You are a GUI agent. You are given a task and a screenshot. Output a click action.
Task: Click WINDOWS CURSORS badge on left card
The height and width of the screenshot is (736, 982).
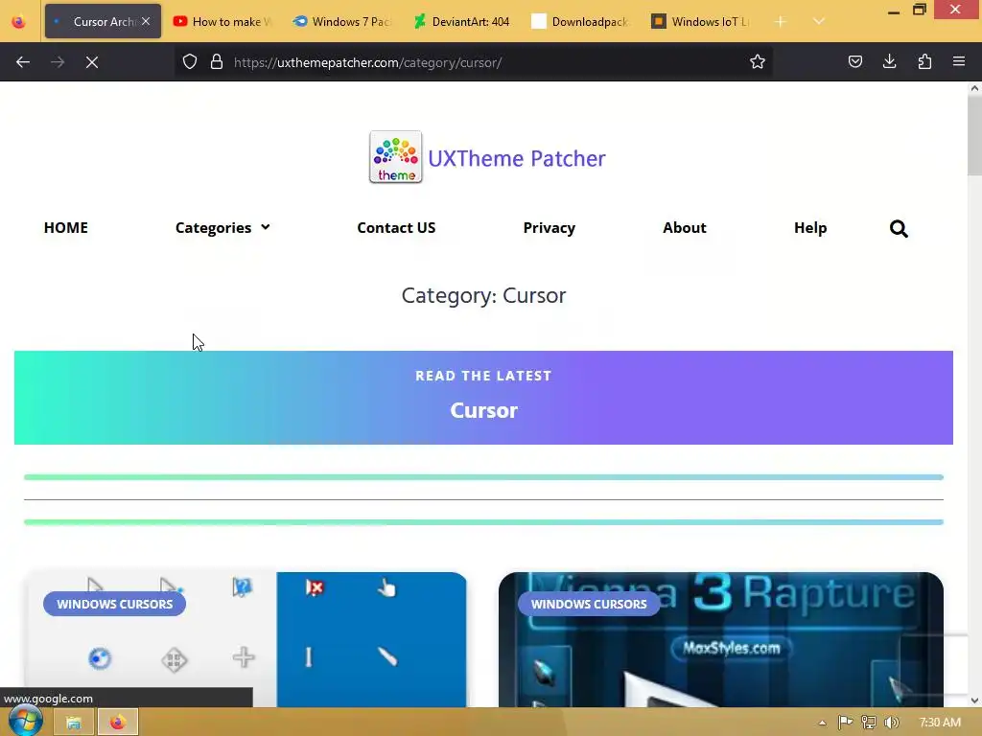click(115, 604)
